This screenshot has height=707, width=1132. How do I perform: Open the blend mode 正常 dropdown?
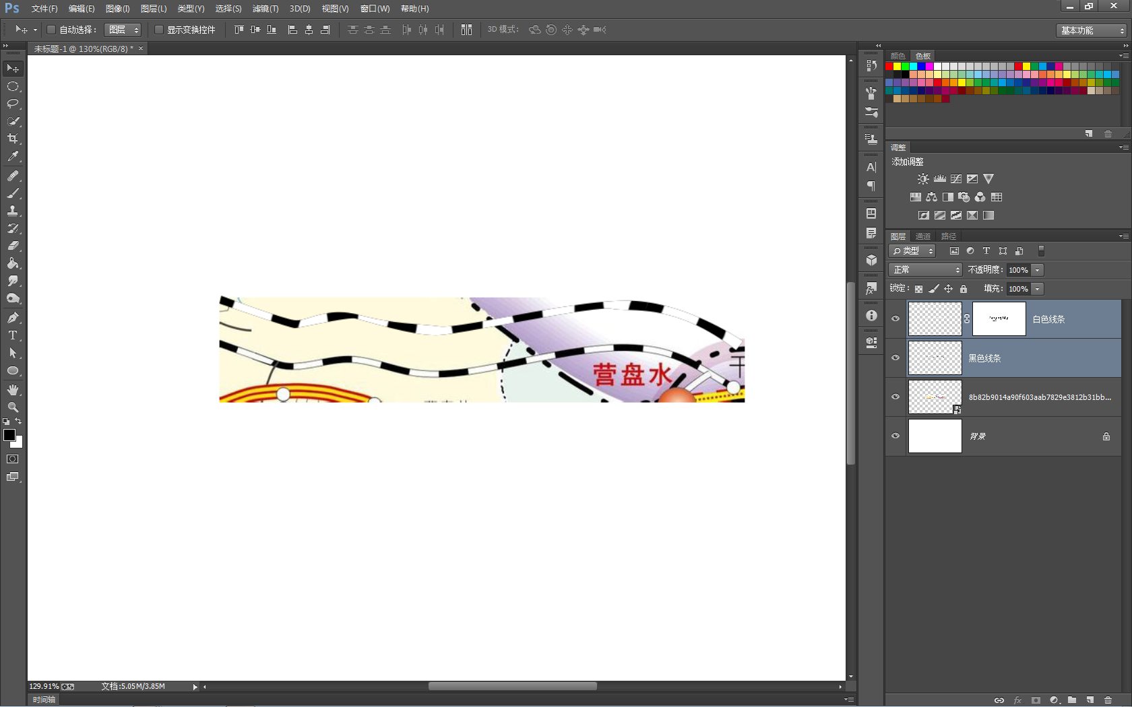926,270
